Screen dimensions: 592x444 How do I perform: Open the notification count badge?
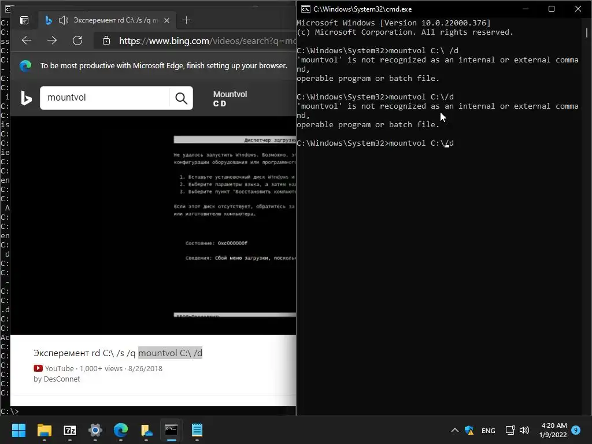pyautogui.click(x=575, y=430)
